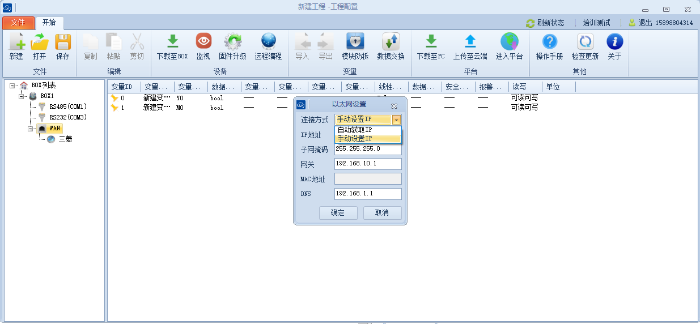Click the 网关 gateway input field

(x=368, y=164)
